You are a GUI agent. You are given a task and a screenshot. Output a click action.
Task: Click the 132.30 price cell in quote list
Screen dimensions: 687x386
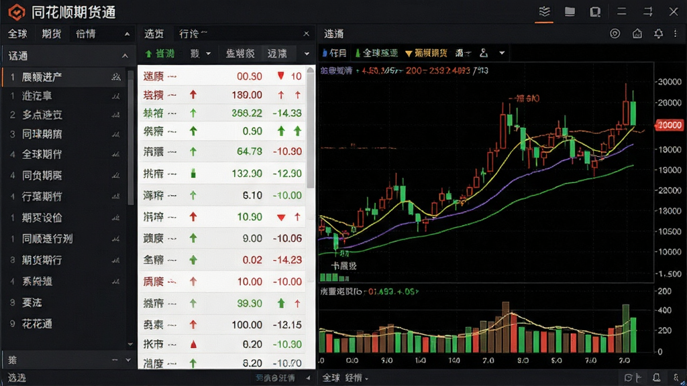247,174
